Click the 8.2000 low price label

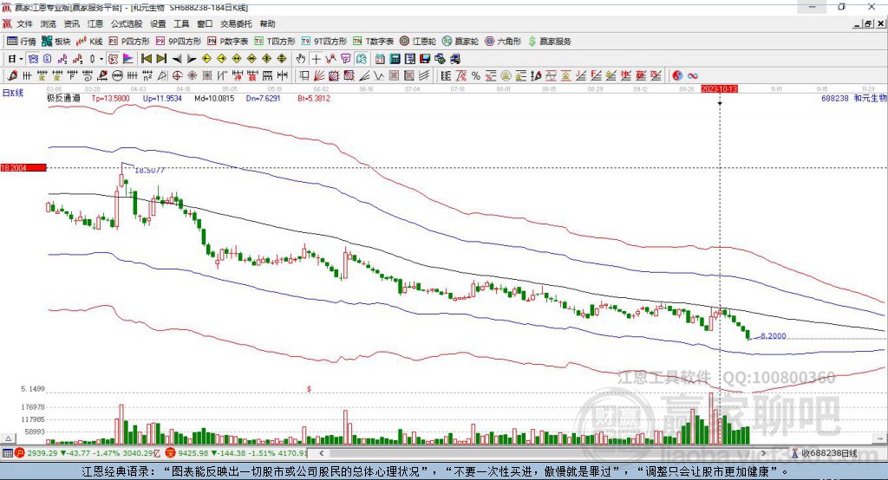pyautogui.click(x=773, y=335)
